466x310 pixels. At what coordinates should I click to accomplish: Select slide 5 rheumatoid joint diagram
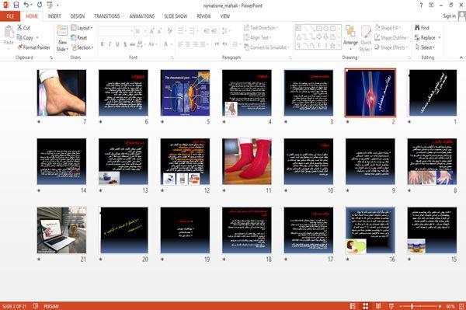click(x=185, y=92)
